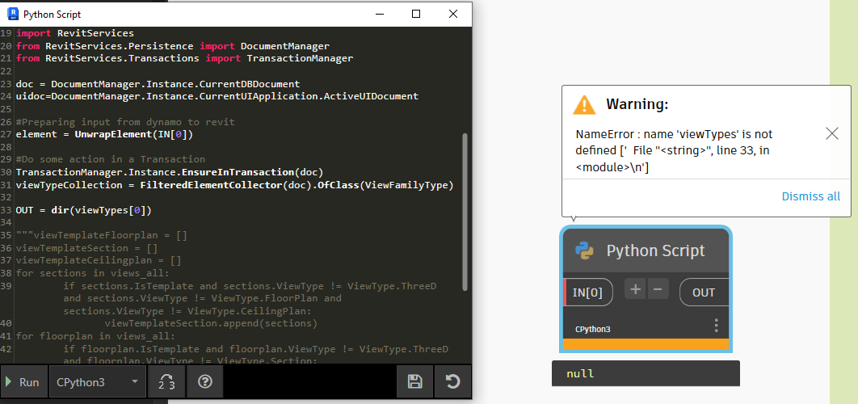Click line 31 viewTypeCollection assignment
The width and height of the screenshot is (858, 404).
(235, 185)
